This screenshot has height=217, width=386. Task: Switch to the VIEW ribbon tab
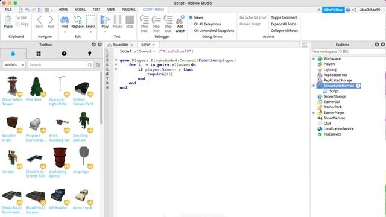[111, 10]
